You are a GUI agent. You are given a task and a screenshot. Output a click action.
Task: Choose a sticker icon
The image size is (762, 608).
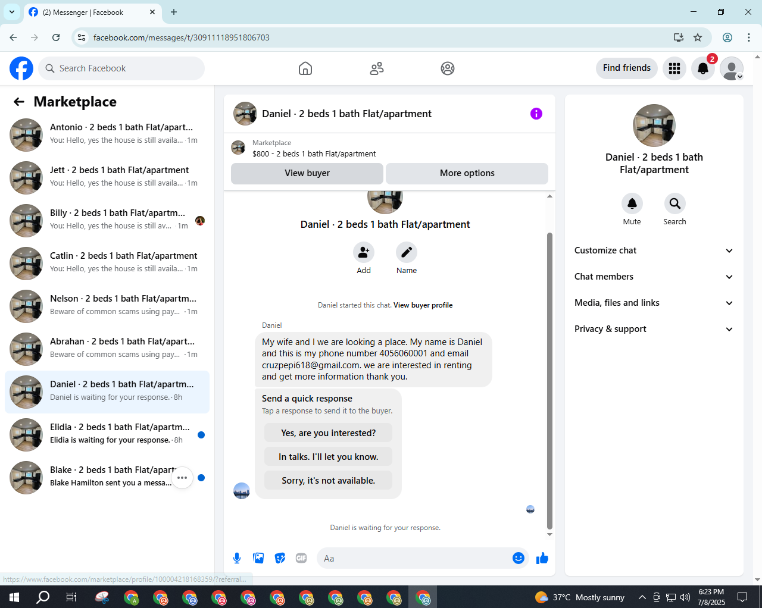280,558
